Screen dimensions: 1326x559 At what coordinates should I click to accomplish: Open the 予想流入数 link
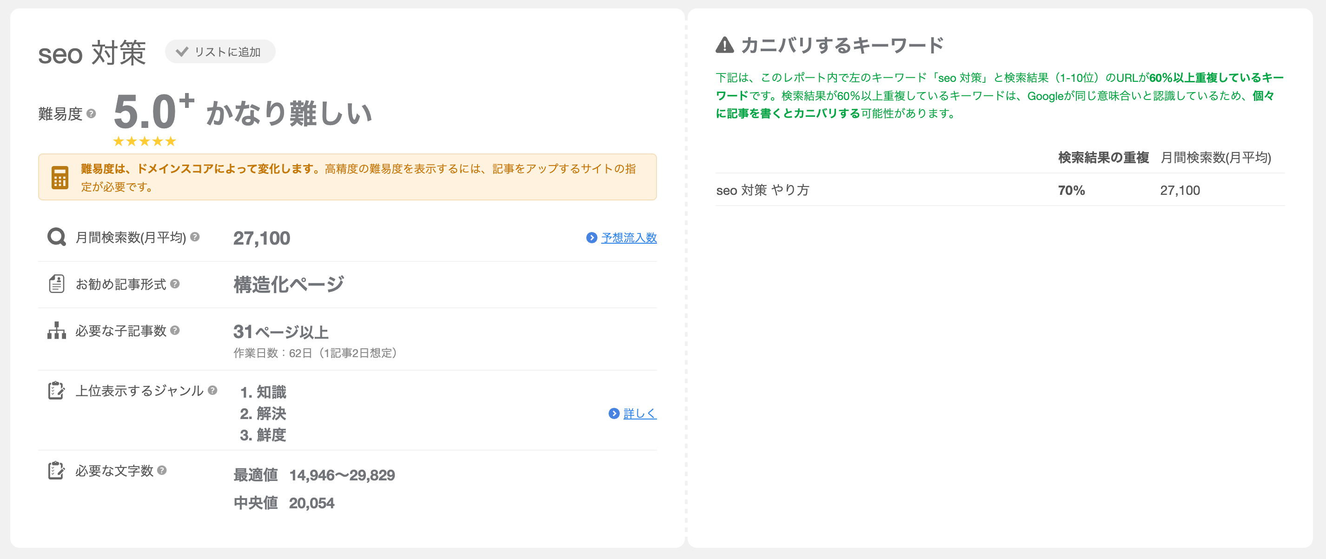(629, 237)
